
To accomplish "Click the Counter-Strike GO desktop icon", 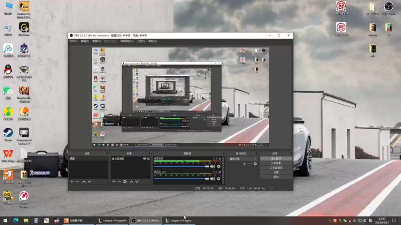I will click(x=24, y=9).
